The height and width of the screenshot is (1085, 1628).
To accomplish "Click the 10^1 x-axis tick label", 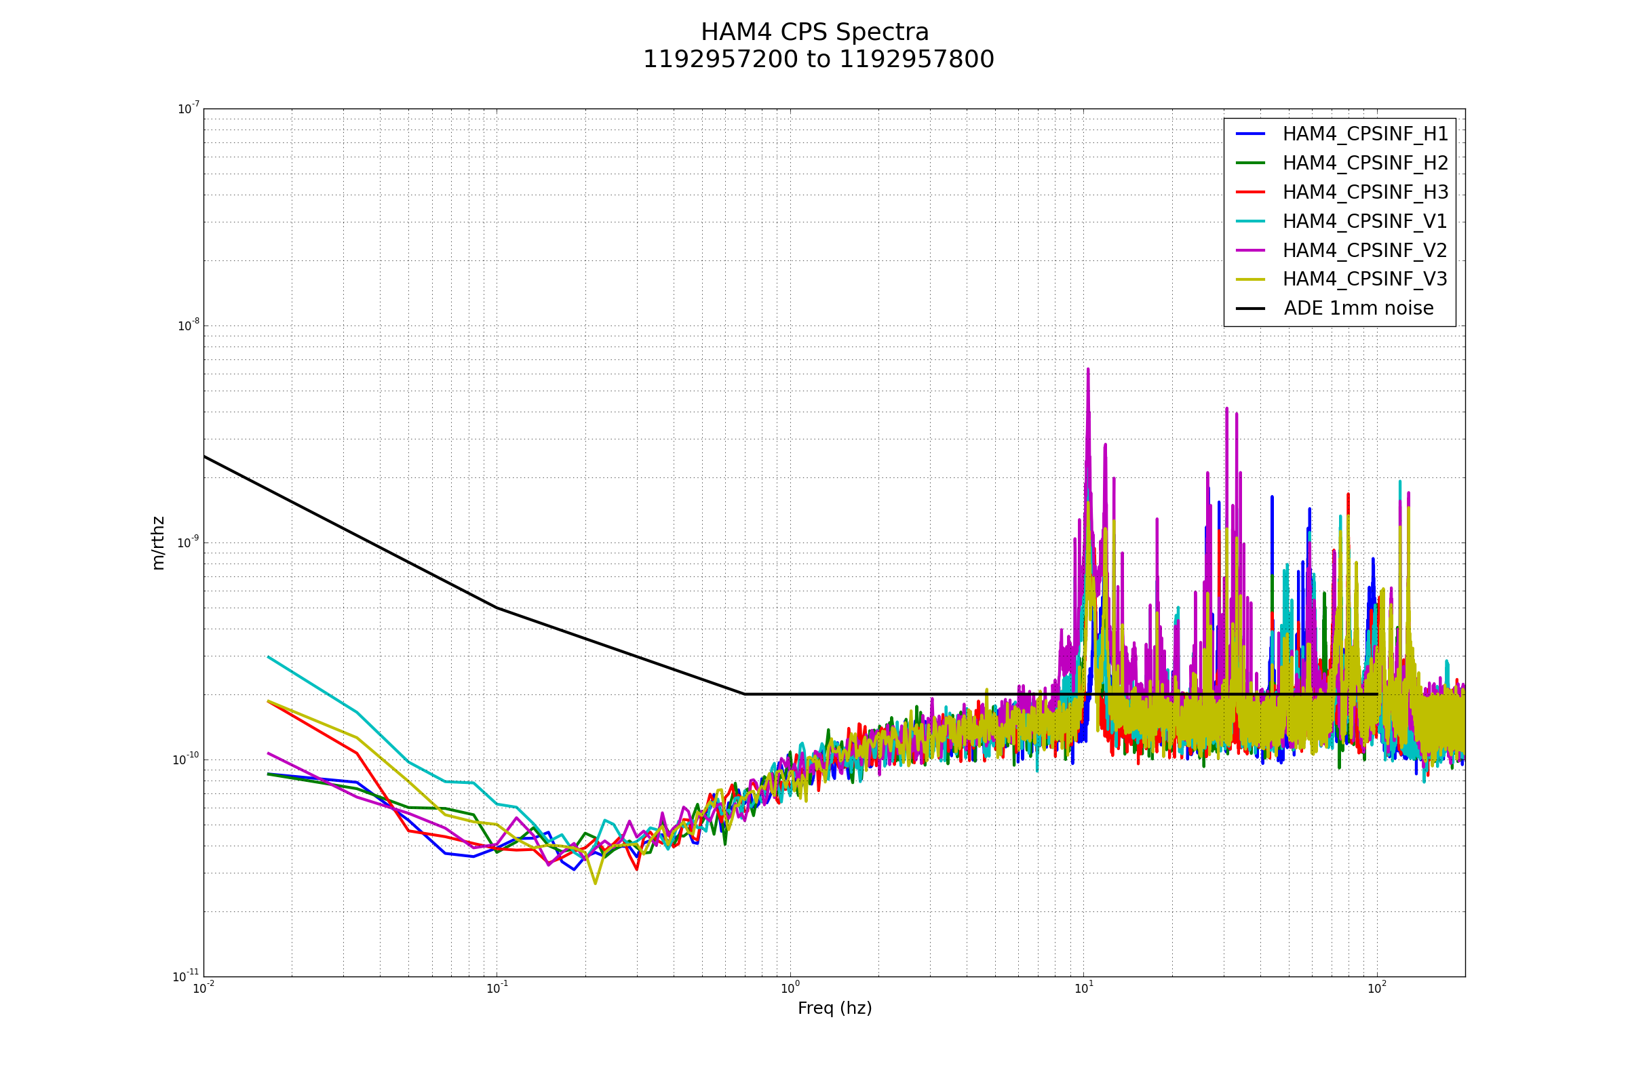I will (1084, 988).
